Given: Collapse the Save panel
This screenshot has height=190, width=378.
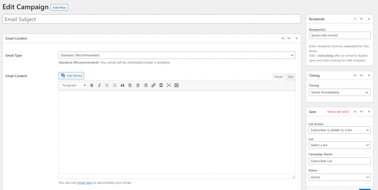Looking at the screenshot, I should (x=369, y=112).
